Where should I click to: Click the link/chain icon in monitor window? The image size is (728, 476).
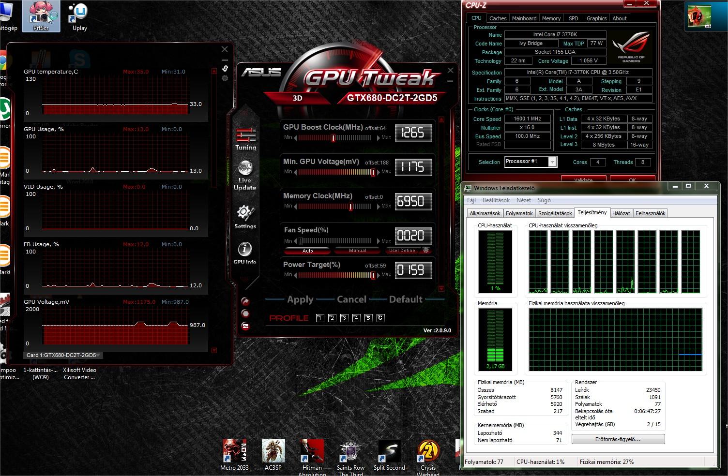[x=225, y=68]
